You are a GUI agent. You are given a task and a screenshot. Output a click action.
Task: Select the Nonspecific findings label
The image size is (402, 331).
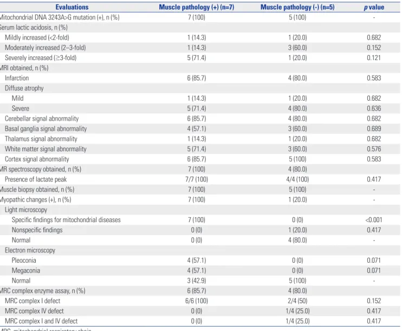[x=37, y=230]
